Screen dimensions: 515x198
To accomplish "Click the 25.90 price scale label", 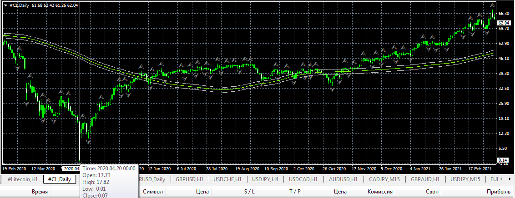I will coord(504,104).
